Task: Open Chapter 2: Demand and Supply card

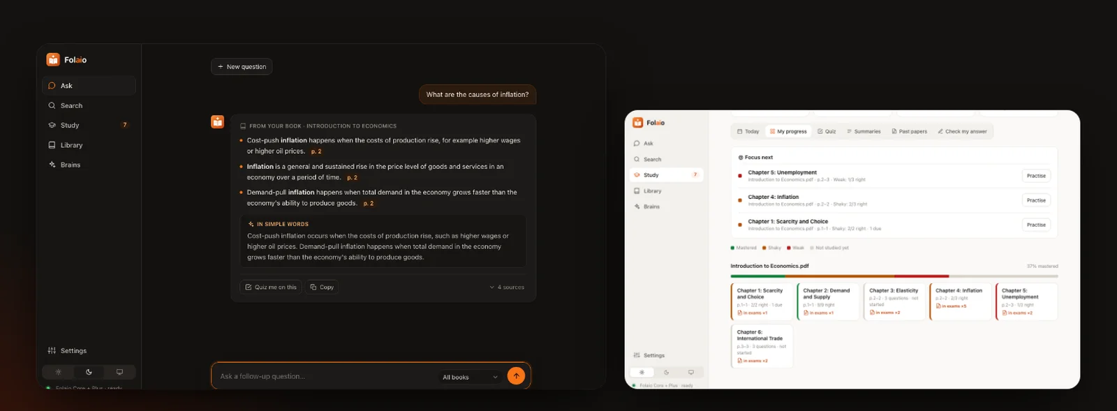Action: (x=828, y=301)
